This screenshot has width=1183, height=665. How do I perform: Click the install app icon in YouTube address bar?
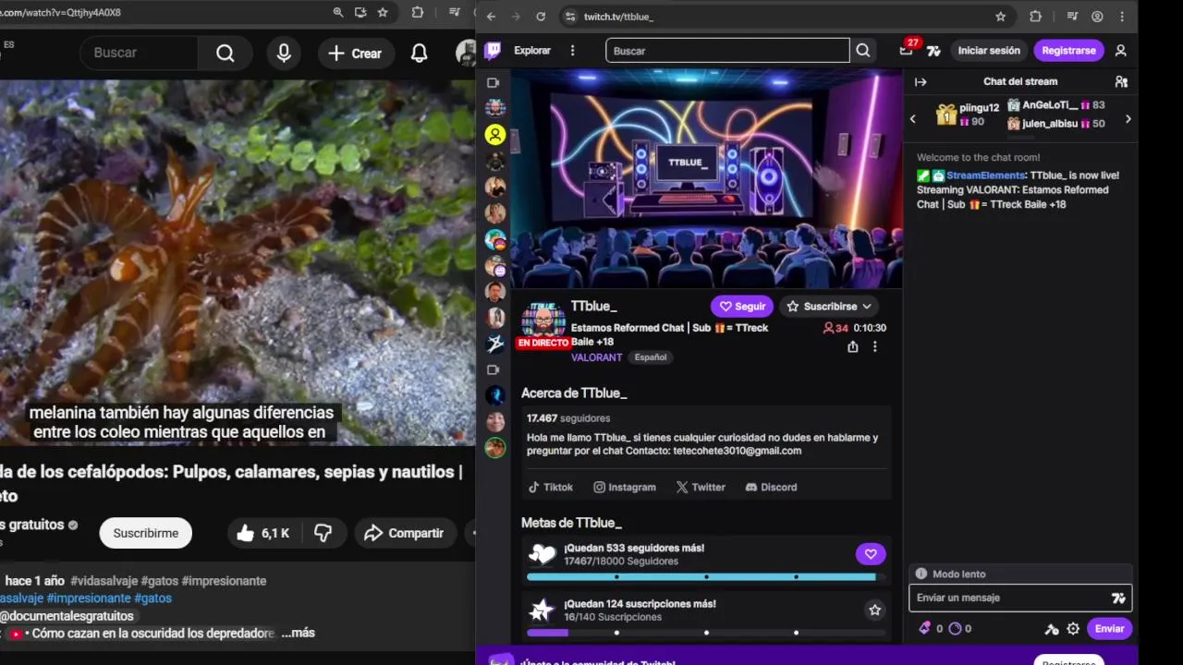coord(360,13)
